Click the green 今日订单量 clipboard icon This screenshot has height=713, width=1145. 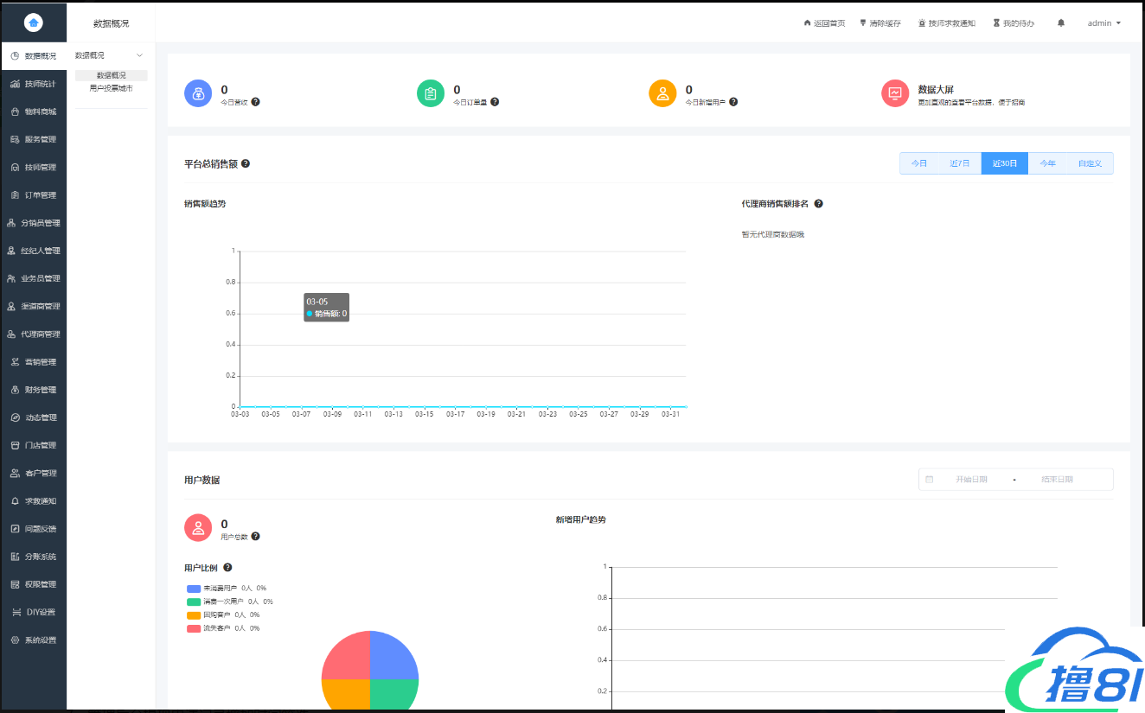(x=431, y=93)
